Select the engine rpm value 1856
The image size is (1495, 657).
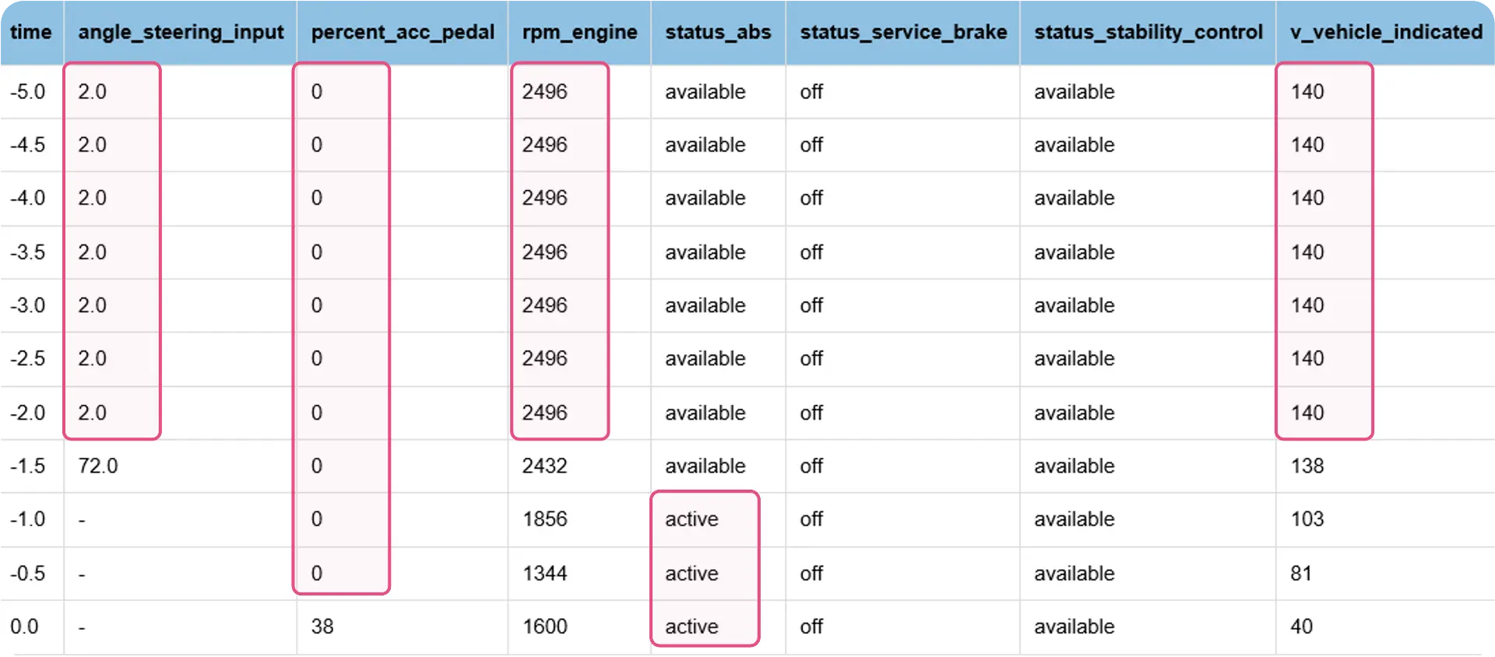point(545,518)
